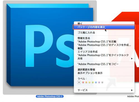139x102 pixels.
Task: Select the ディスクを作成 menu entry
Action: [x=104, y=45]
